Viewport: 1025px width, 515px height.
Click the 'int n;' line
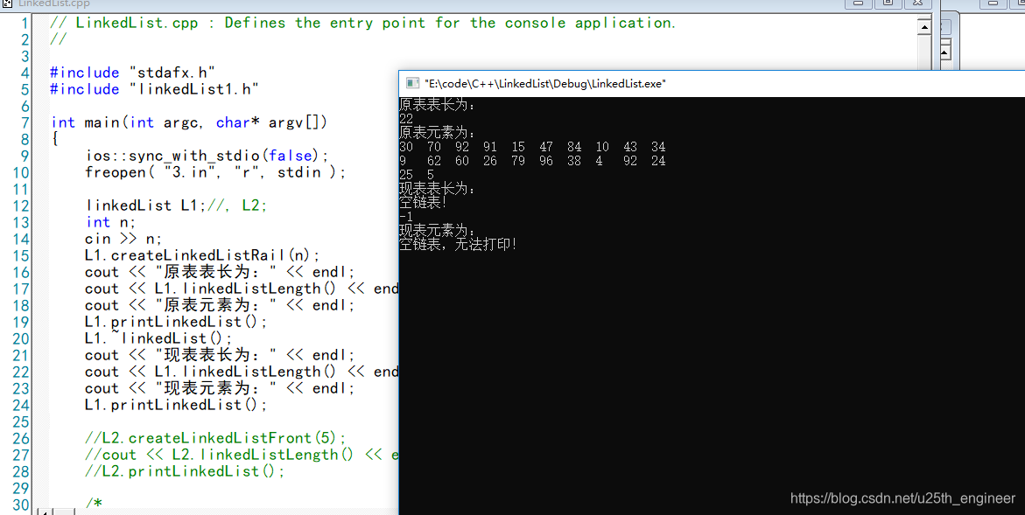point(110,222)
